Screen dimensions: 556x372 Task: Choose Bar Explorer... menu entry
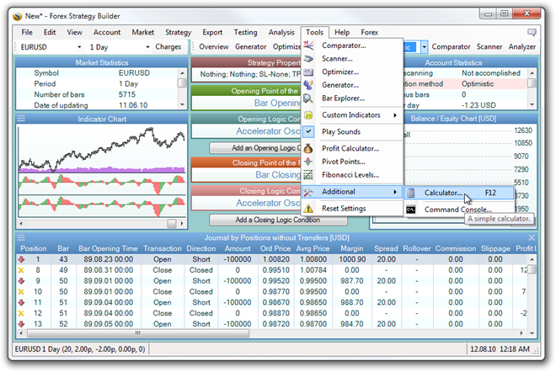pyautogui.click(x=352, y=98)
